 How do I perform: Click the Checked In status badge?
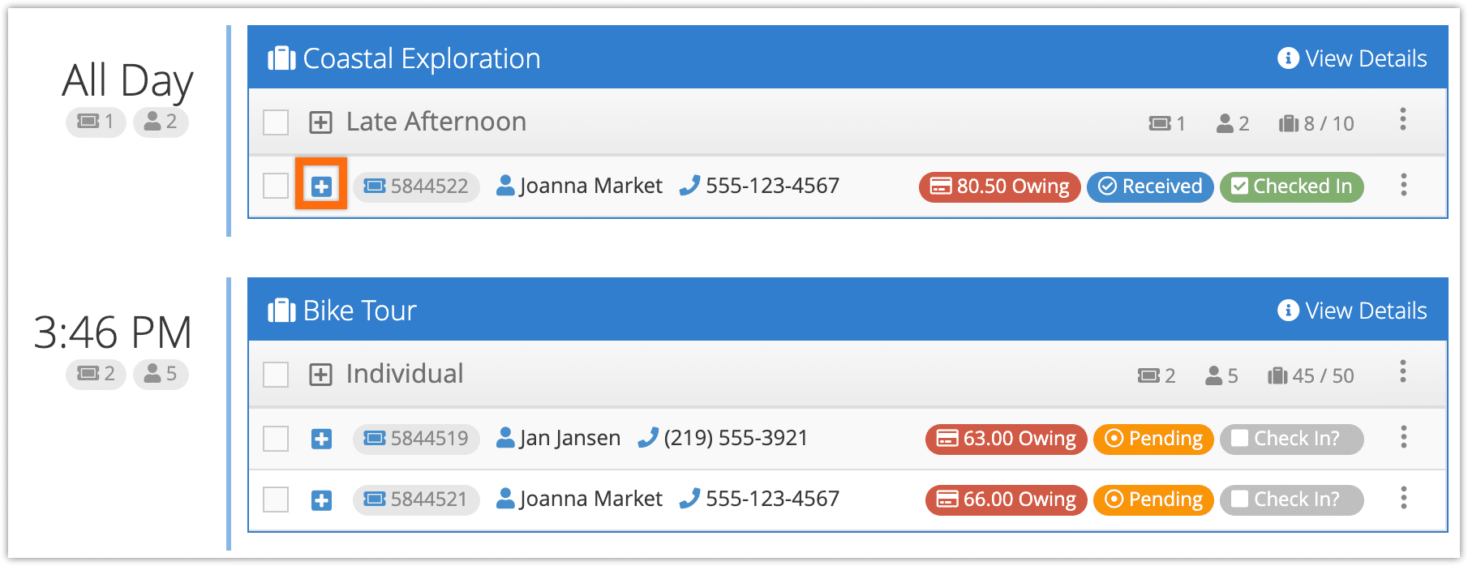(1292, 187)
